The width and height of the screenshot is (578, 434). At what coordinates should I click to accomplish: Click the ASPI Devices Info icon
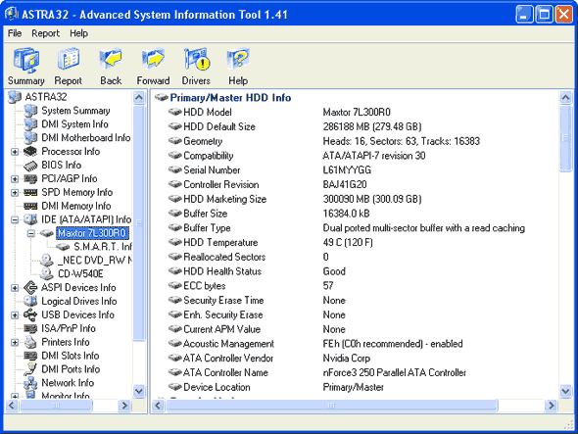pos(30,288)
